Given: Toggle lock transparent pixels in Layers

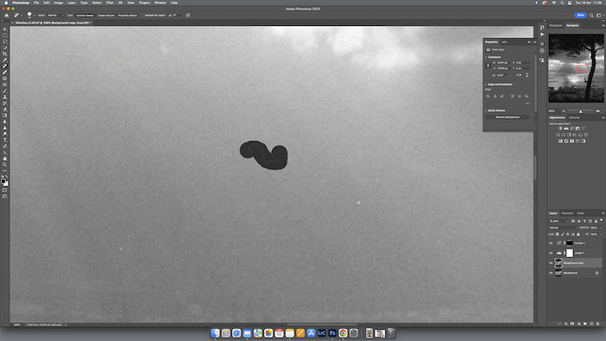Looking at the screenshot, I should [558, 234].
